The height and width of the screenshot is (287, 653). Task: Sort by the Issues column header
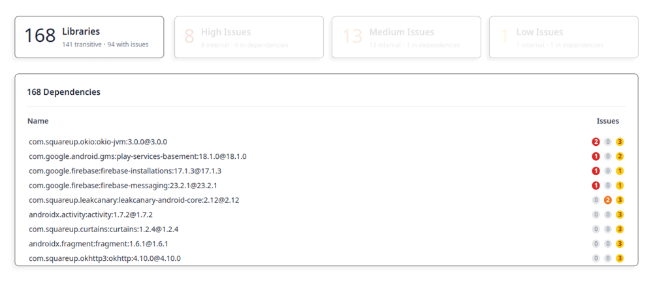607,121
